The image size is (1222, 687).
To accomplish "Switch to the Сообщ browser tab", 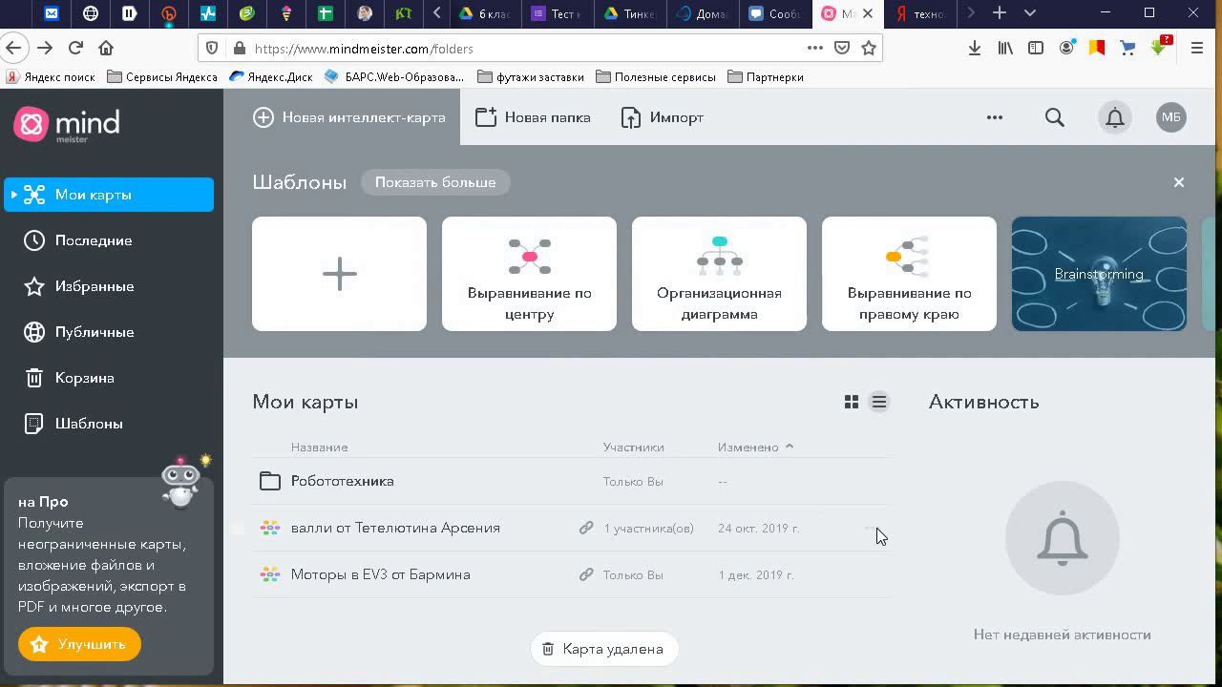I will click(x=775, y=13).
